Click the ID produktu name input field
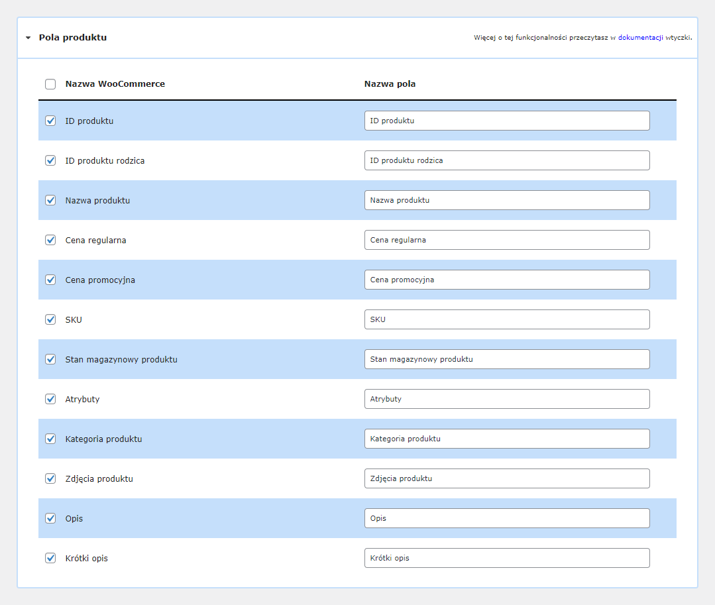This screenshot has width=715, height=605. (506, 121)
